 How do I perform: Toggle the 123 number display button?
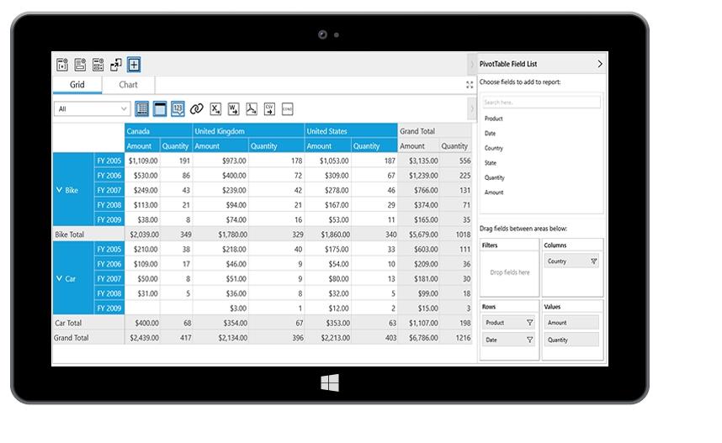(178, 108)
